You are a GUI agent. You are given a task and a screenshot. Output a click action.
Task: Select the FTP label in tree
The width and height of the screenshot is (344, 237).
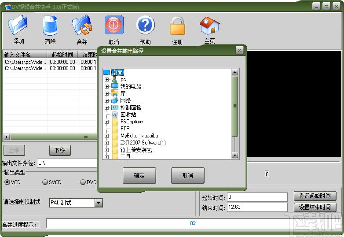click(125, 129)
